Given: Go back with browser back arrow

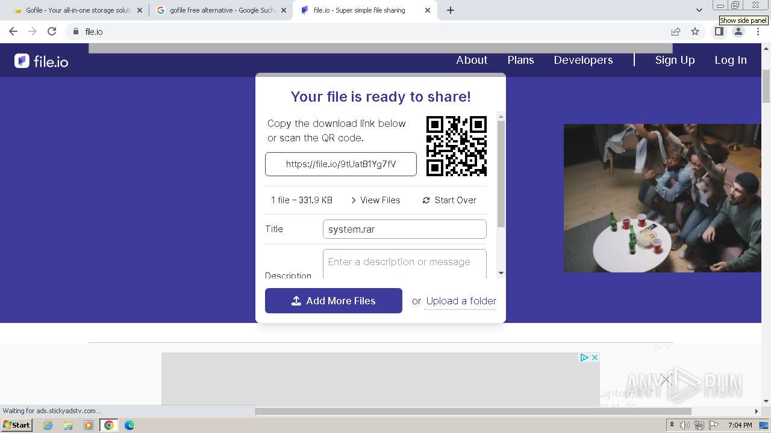Looking at the screenshot, I should point(13,31).
